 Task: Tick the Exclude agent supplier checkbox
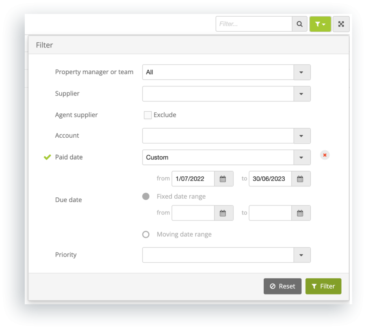(x=147, y=115)
